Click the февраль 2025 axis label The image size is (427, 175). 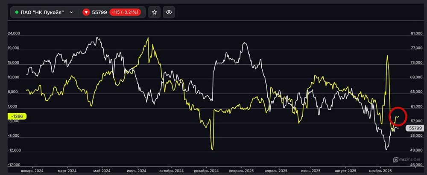[x=241, y=171]
